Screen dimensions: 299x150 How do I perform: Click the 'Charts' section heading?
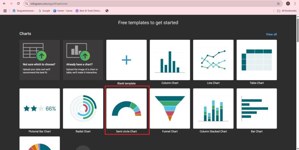point(25,34)
